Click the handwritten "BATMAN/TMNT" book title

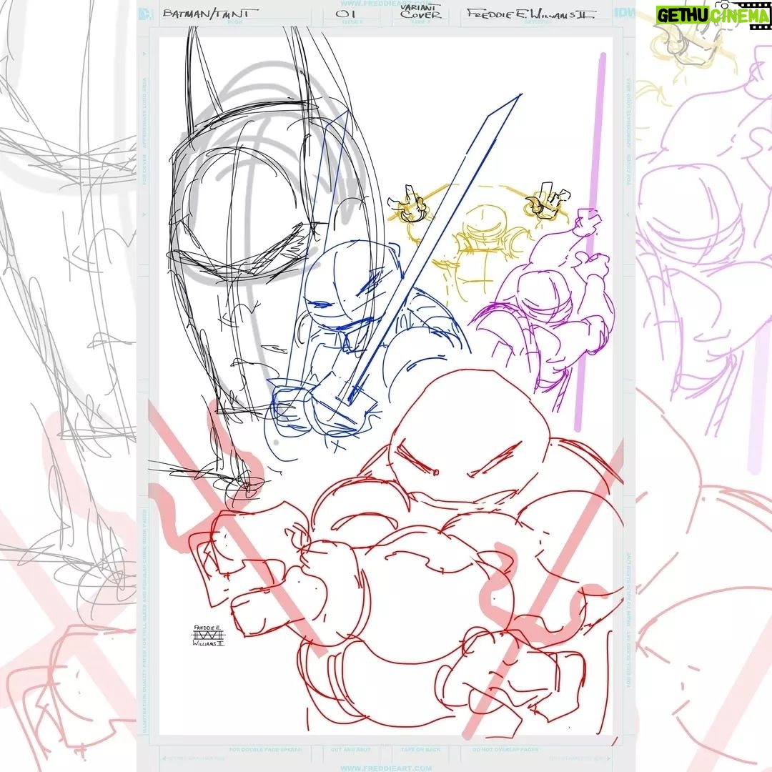pyautogui.click(x=210, y=14)
